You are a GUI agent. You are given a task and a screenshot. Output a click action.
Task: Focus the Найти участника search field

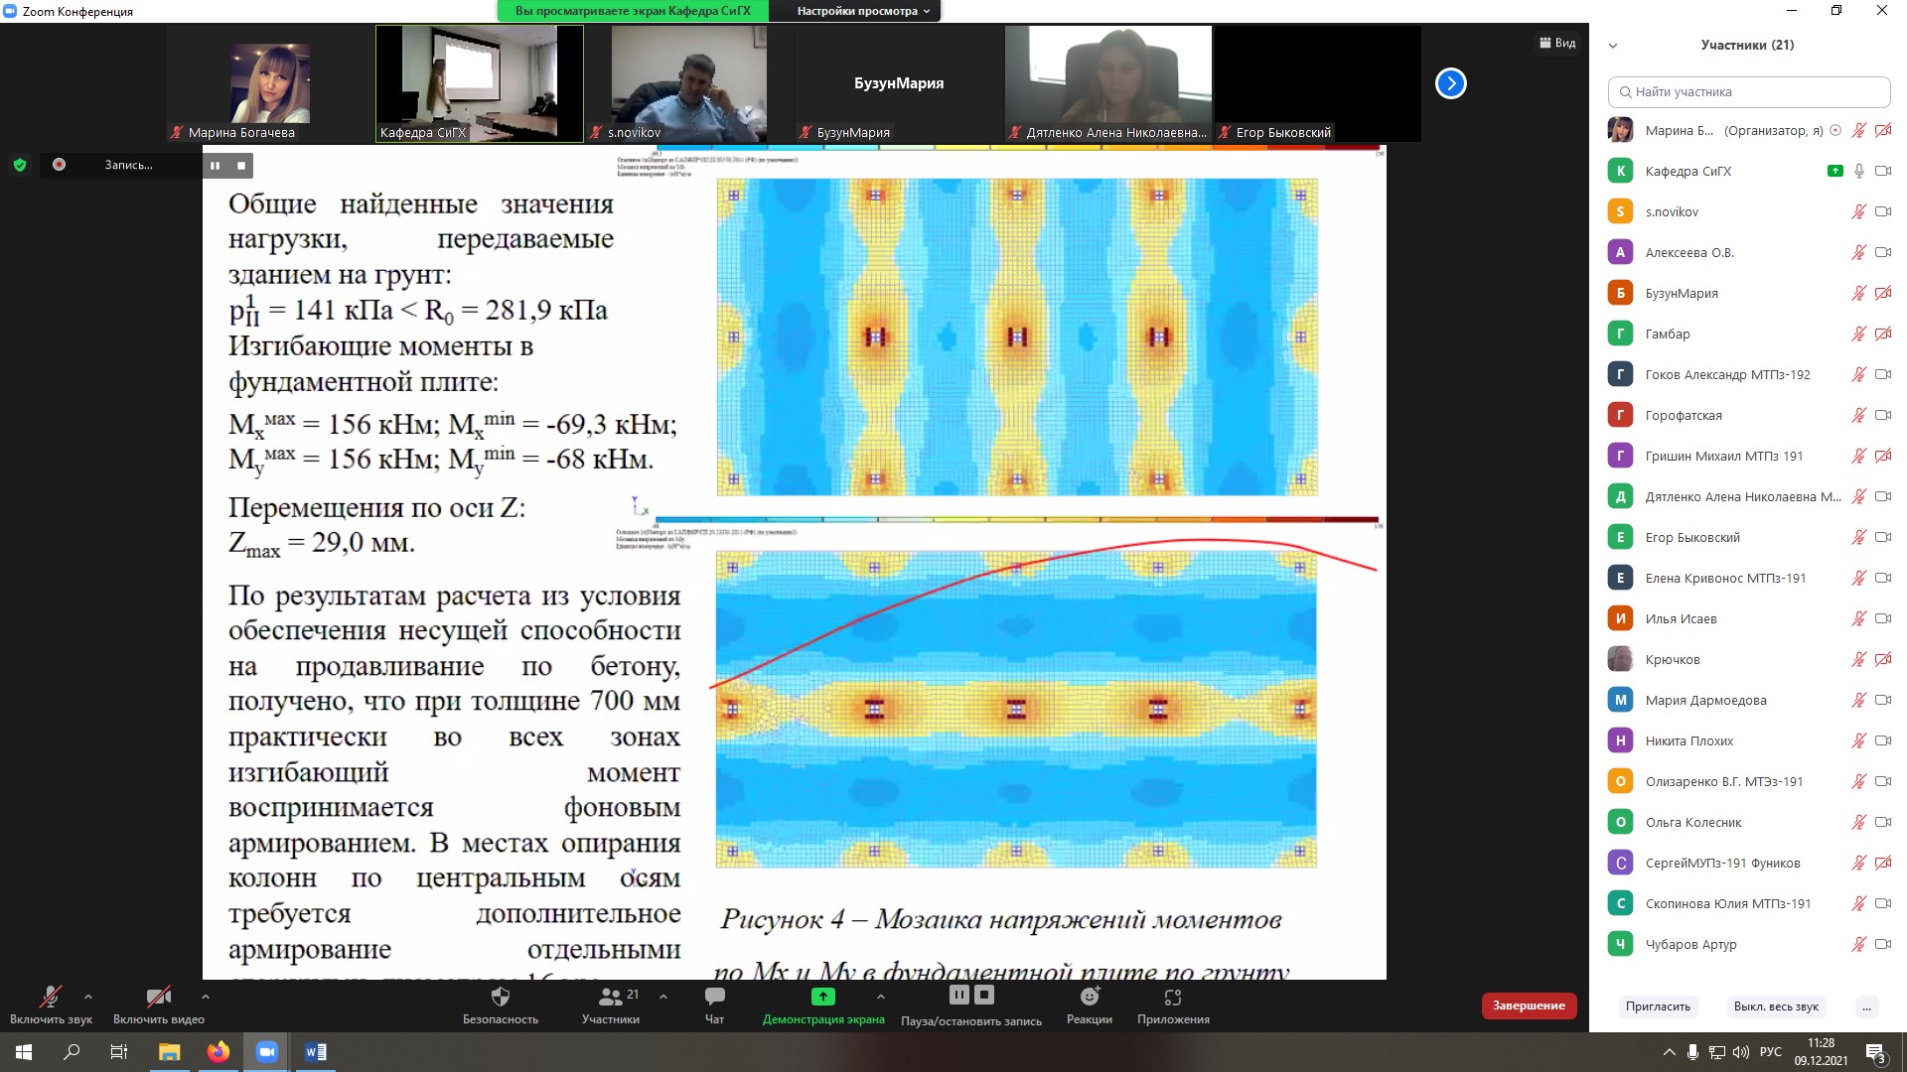(1749, 91)
